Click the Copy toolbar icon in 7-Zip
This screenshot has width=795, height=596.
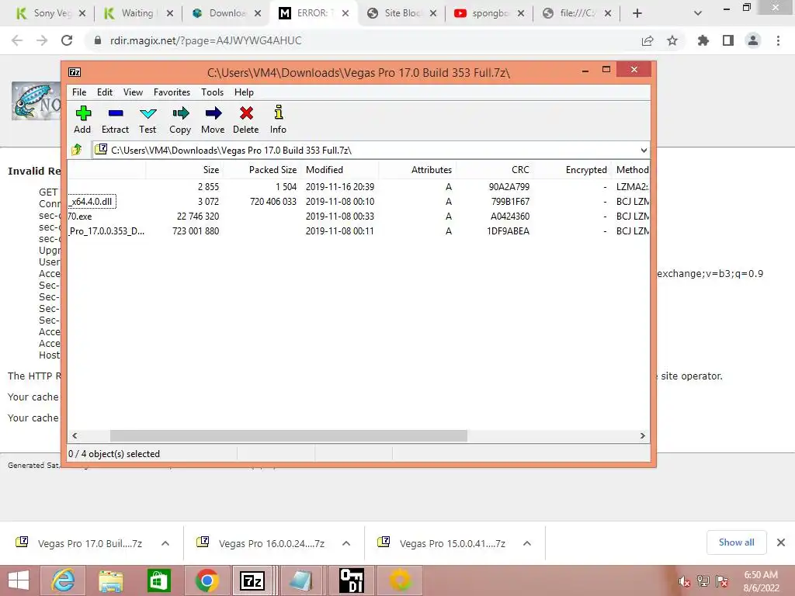pos(180,120)
